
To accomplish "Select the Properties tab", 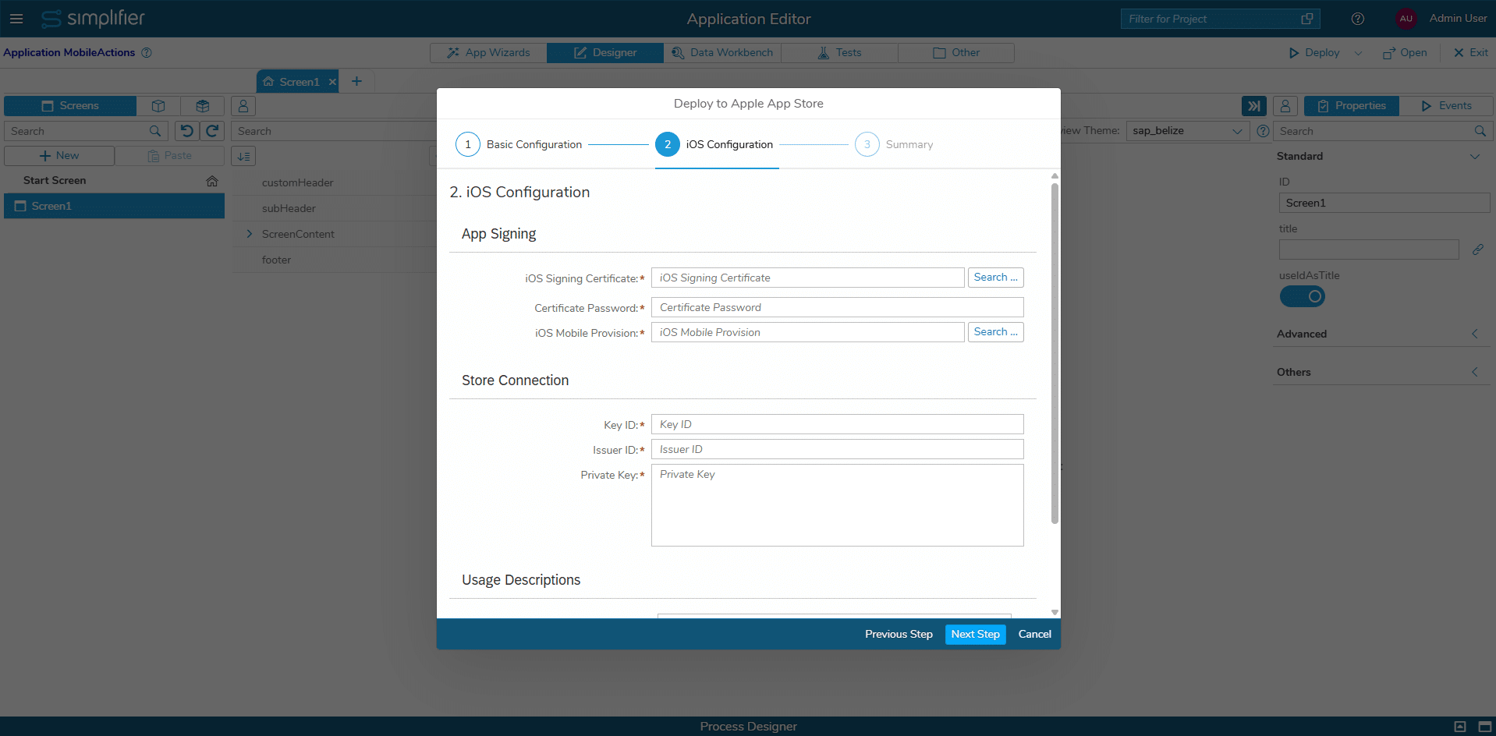I will (1352, 106).
